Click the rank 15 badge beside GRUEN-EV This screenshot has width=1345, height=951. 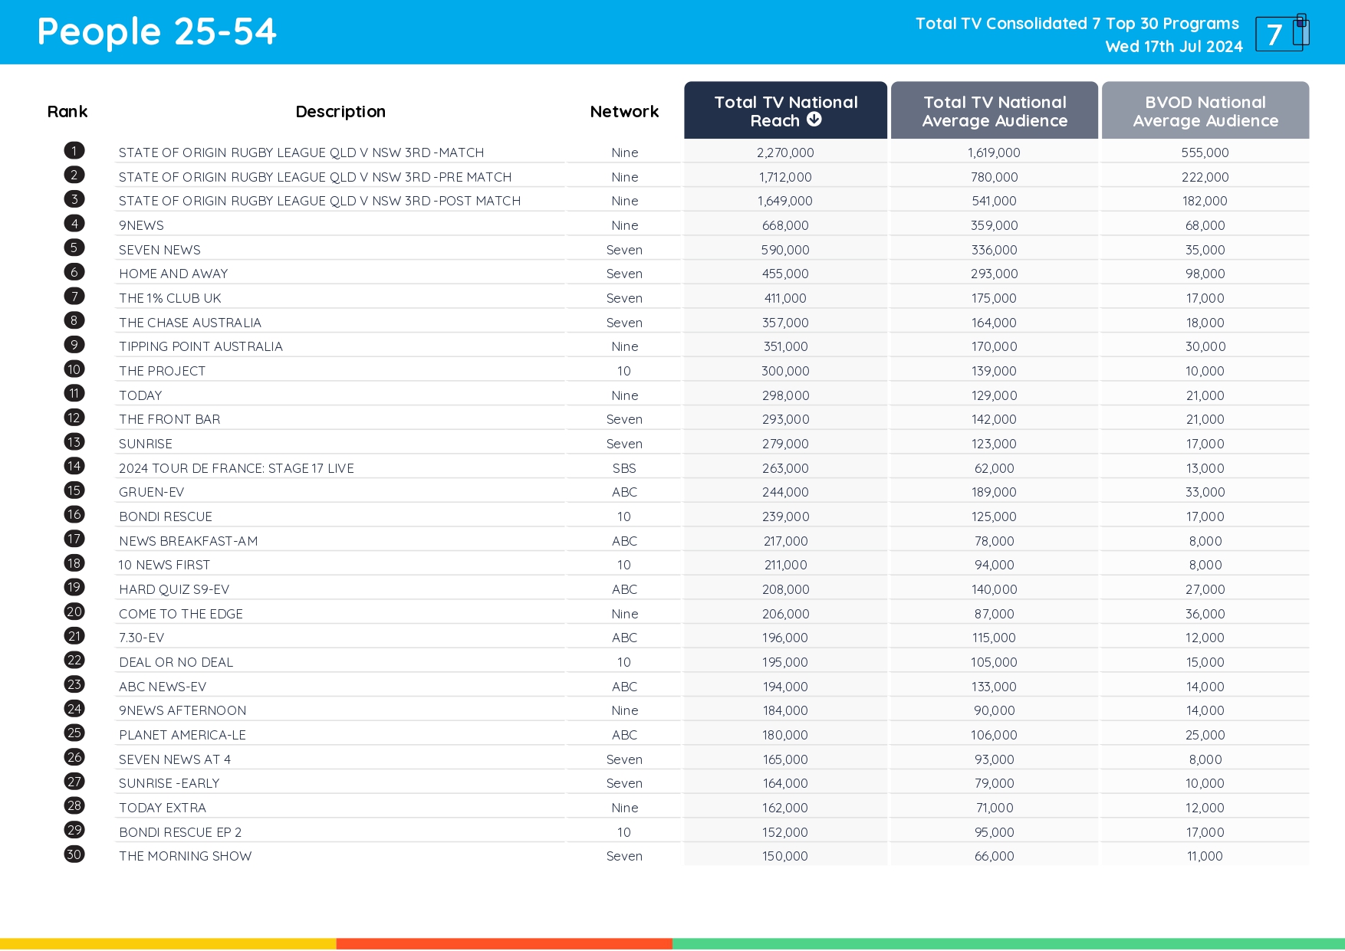click(x=74, y=490)
